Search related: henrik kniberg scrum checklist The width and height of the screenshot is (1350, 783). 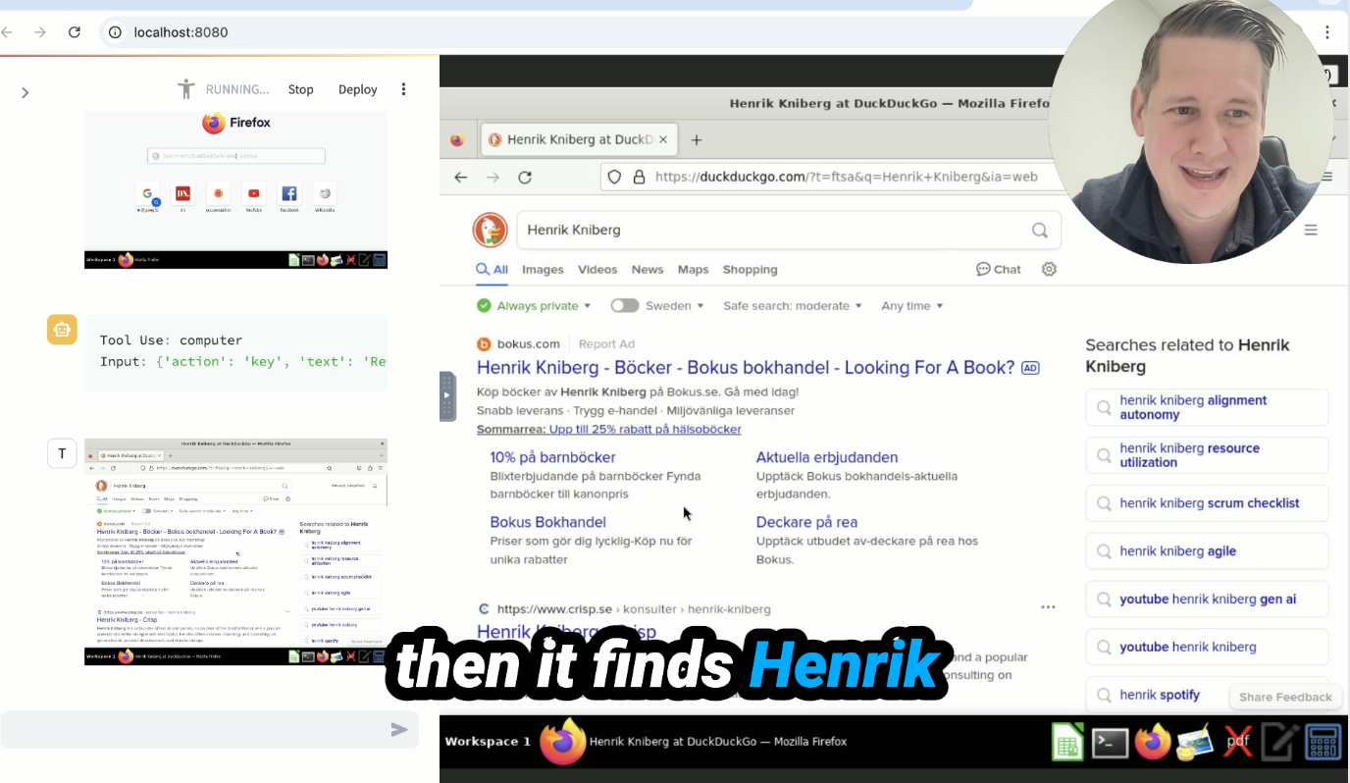click(1207, 503)
